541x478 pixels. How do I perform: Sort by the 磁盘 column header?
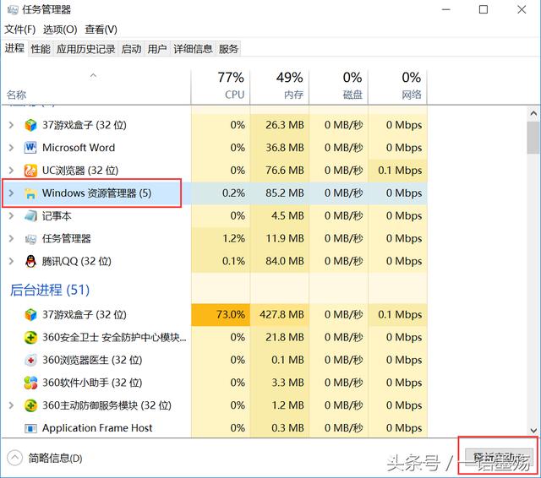click(338, 87)
